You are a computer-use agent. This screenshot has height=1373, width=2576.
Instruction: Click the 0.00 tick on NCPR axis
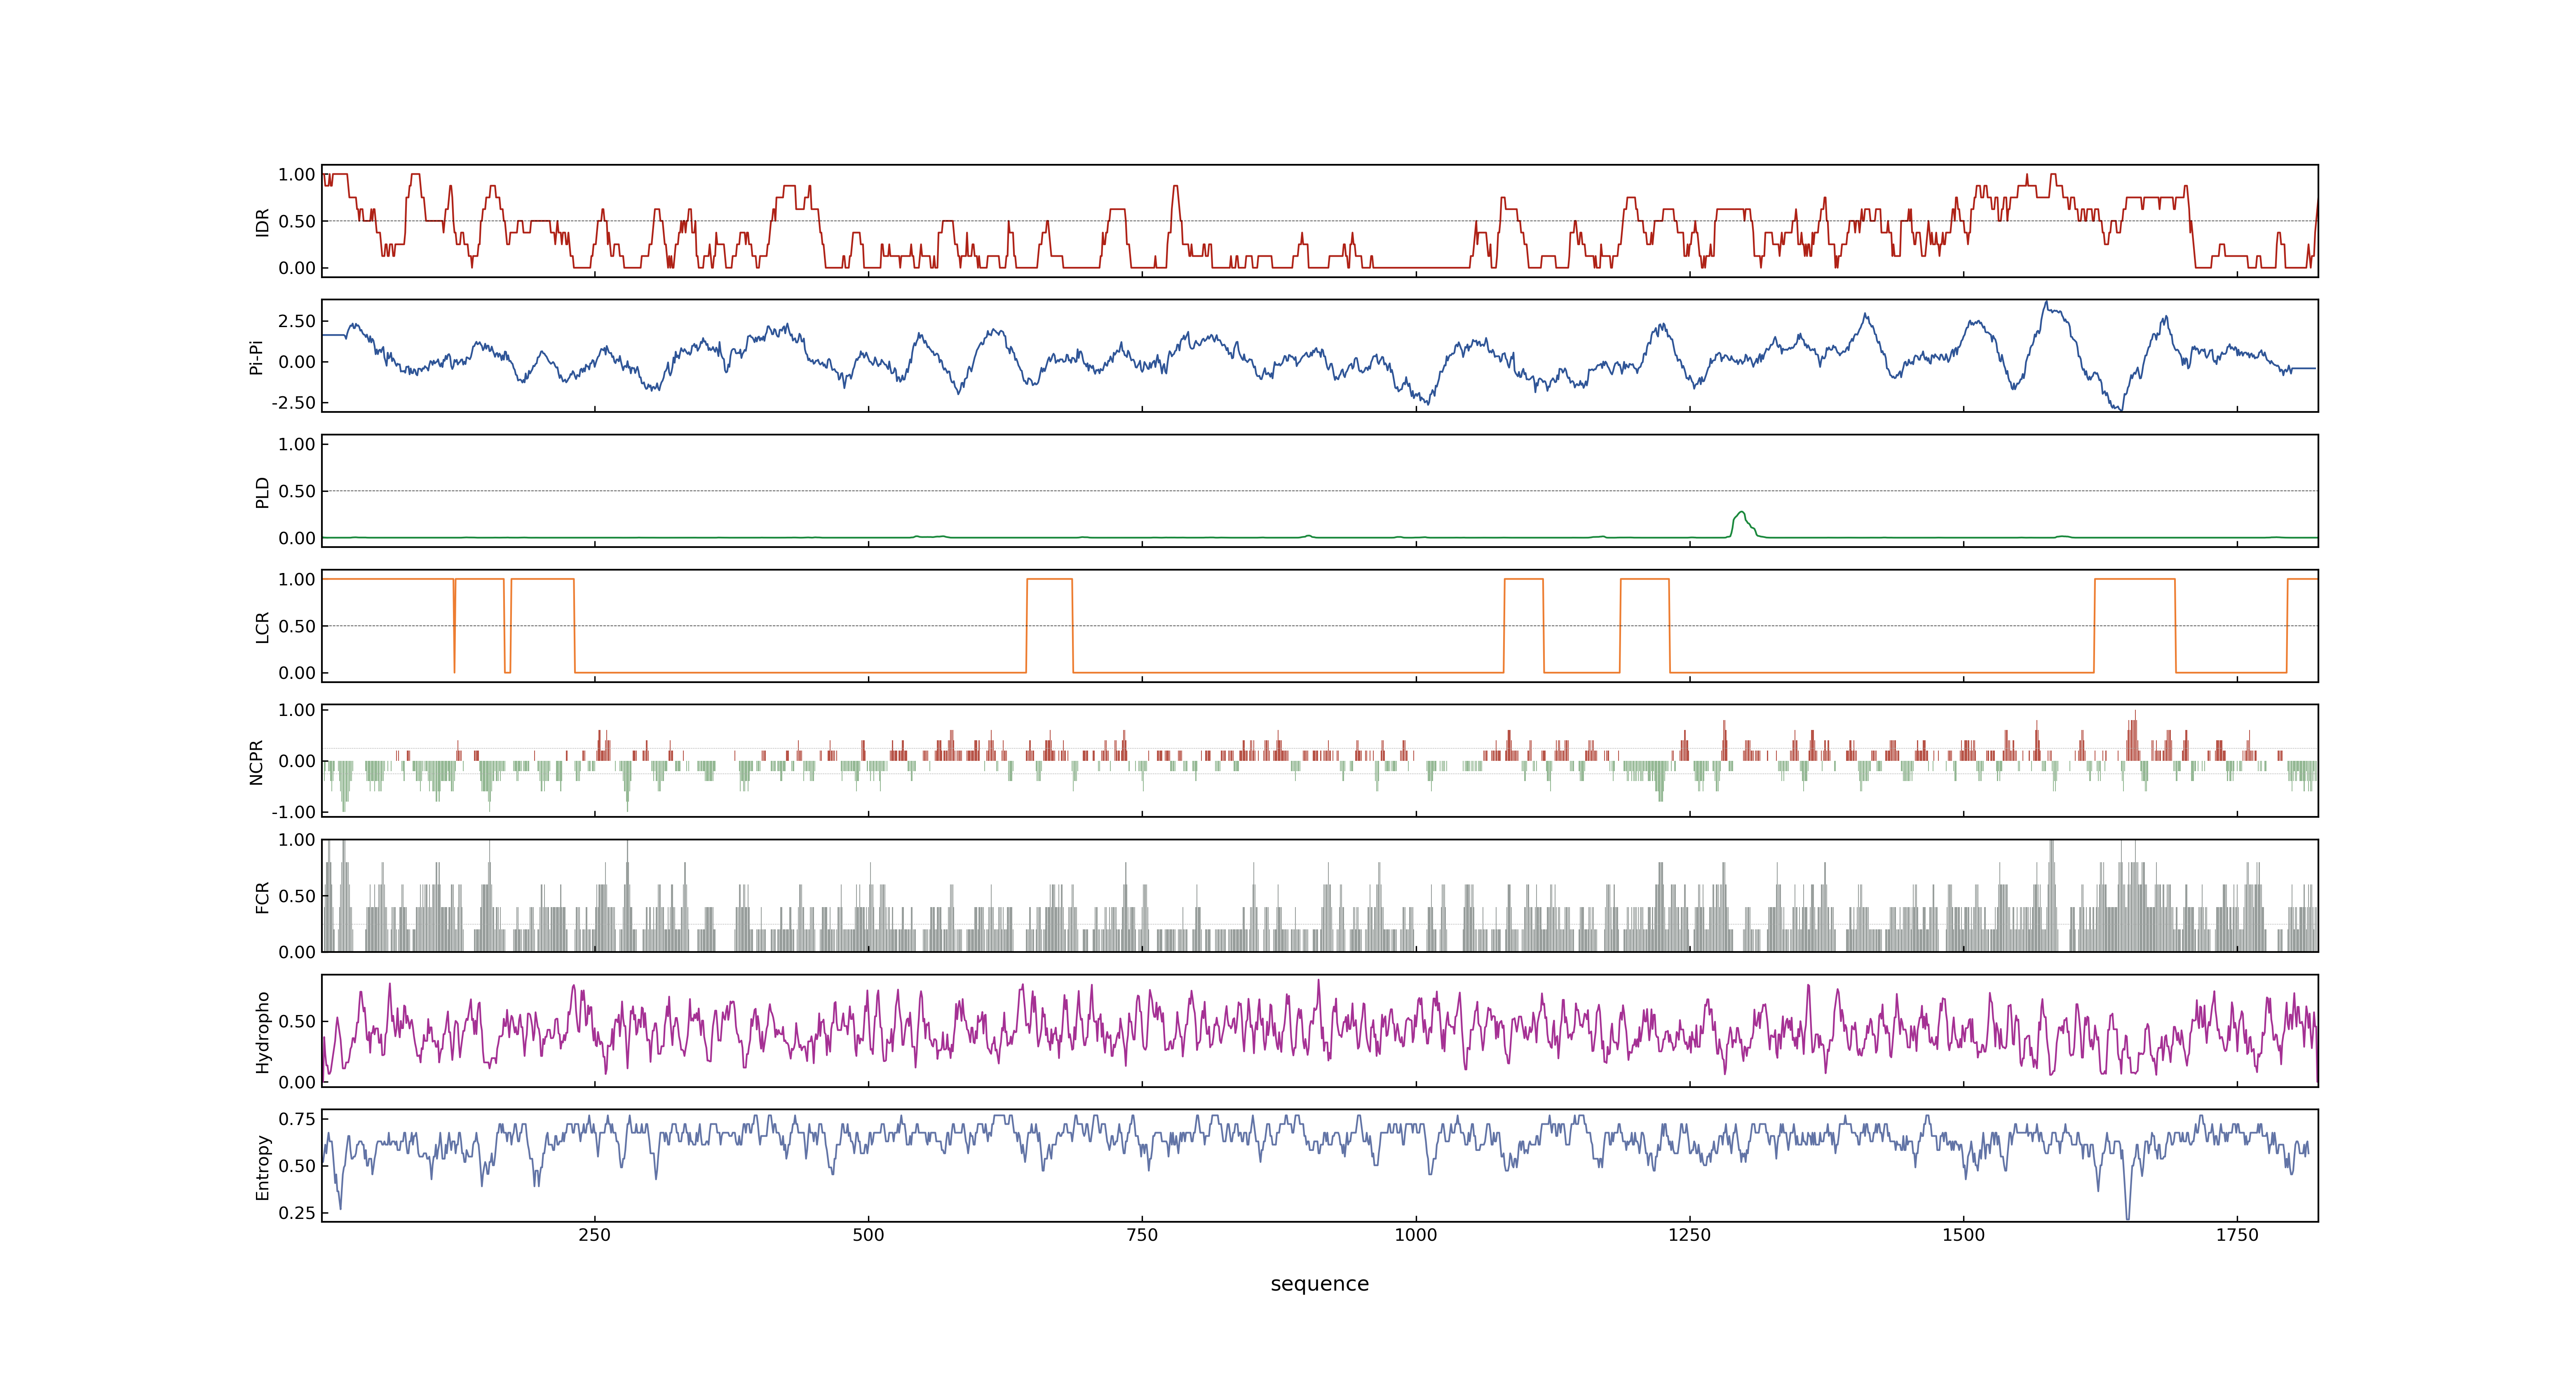click(297, 760)
